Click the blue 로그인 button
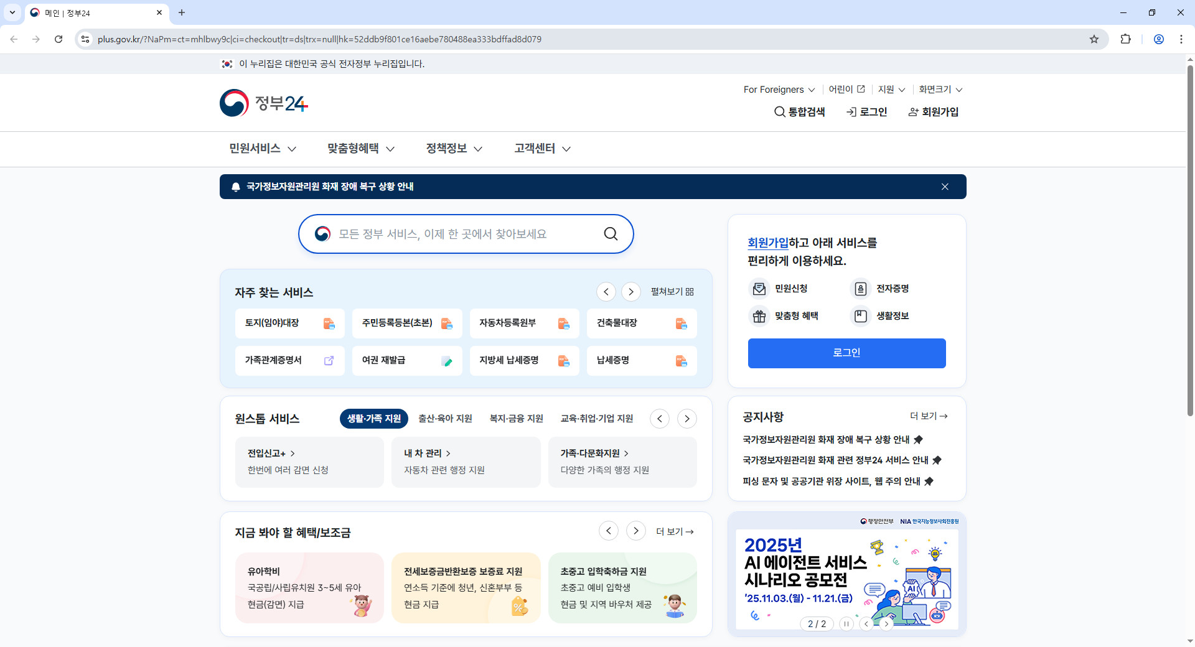This screenshot has height=647, width=1195. pyautogui.click(x=846, y=353)
